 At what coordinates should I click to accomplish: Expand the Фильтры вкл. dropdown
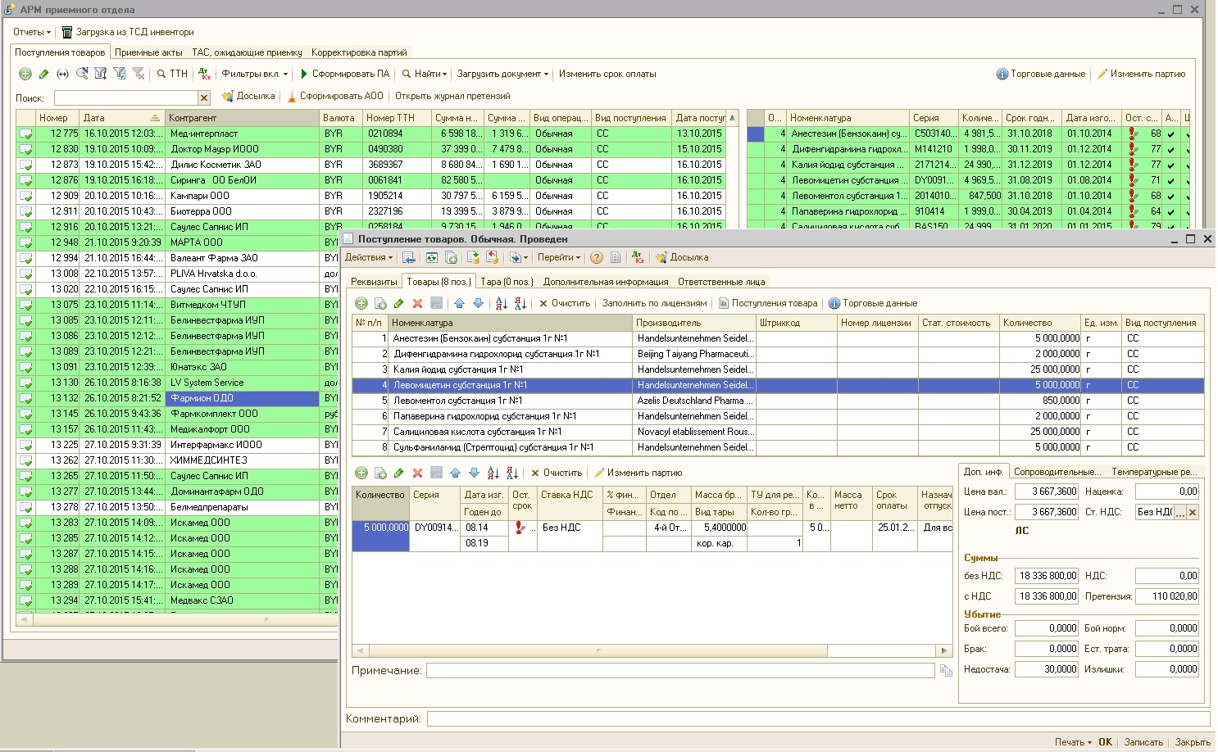(x=254, y=74)
